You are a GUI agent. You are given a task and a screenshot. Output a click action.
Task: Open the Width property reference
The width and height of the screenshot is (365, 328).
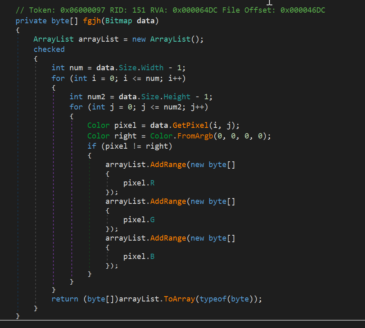coord(152,68)
